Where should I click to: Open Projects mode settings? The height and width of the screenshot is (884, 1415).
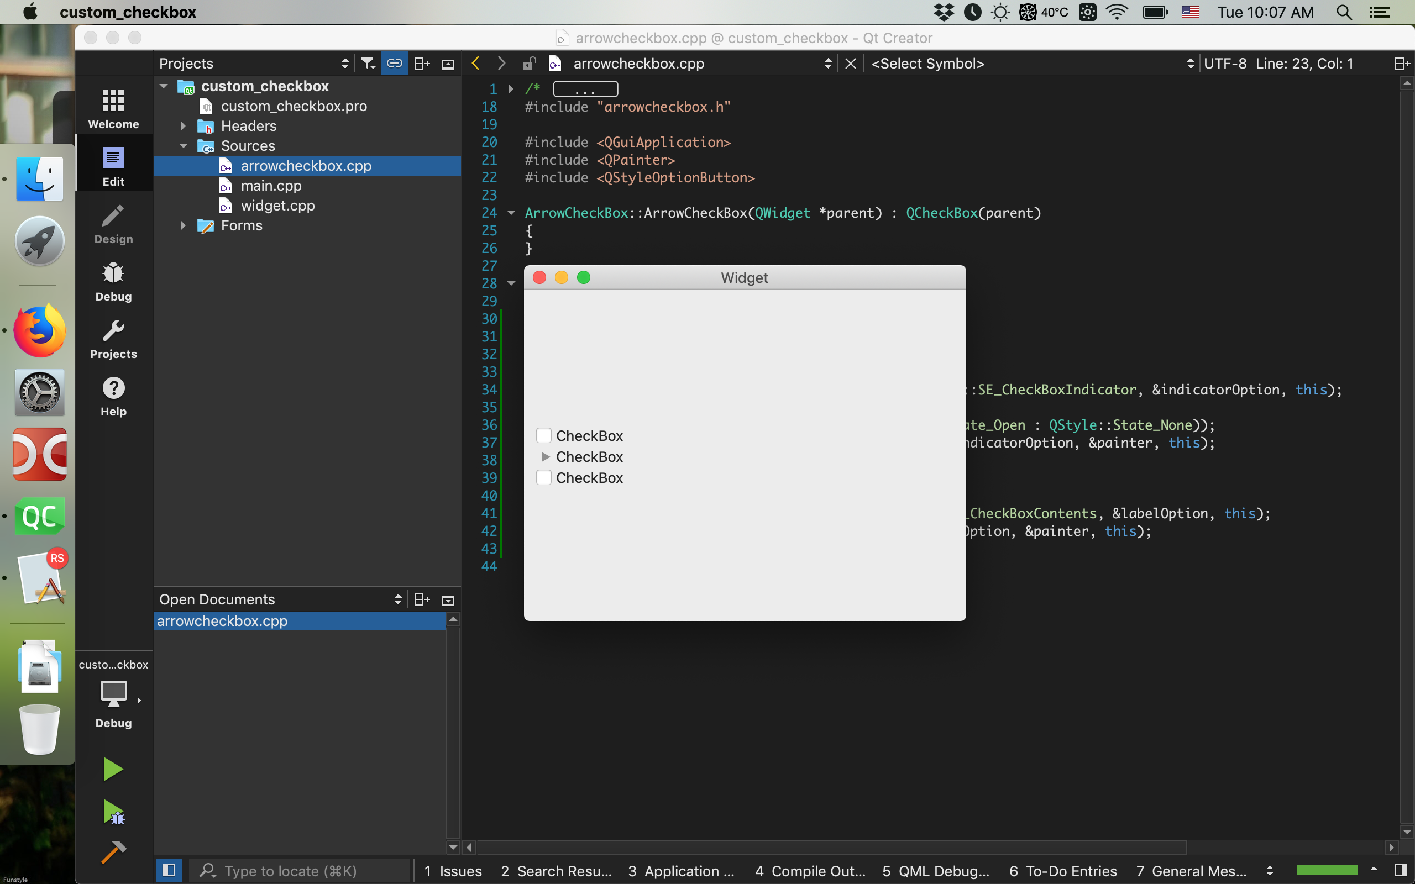pos(113,339)
